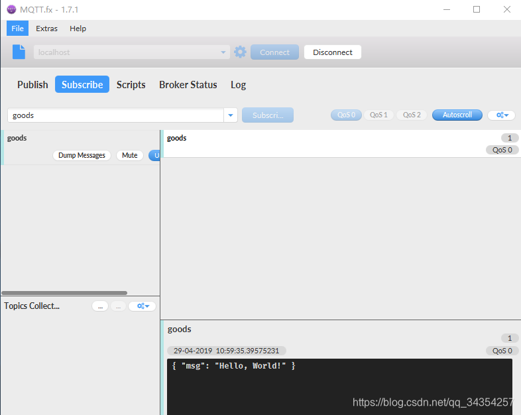Click the Connect button
Screen dimensions: 521x415
tap(275, 52)
